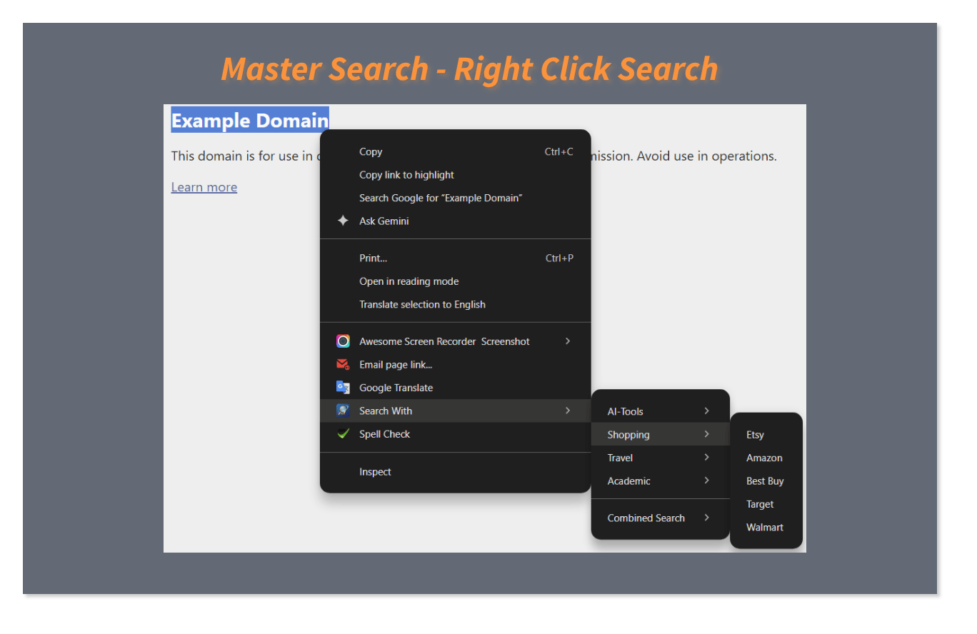The width and height of the screenshot is (977, 634).
Task: Expand the Shopping submenu arrow
Action: click(x=706, y=434)
